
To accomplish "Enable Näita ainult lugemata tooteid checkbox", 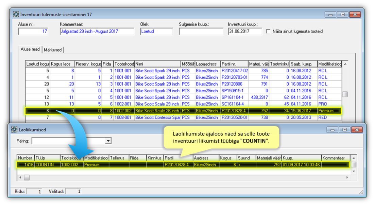I will pyautogui.click(x=268, y=32).
